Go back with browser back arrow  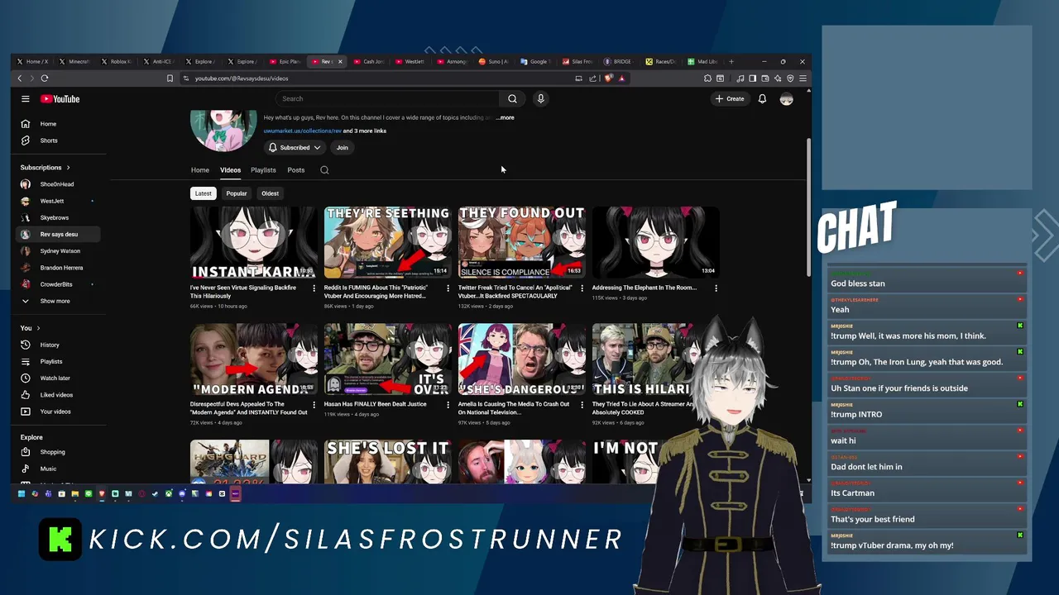pos(20,79)
